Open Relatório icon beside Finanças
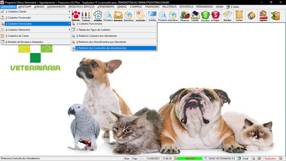 173,16
